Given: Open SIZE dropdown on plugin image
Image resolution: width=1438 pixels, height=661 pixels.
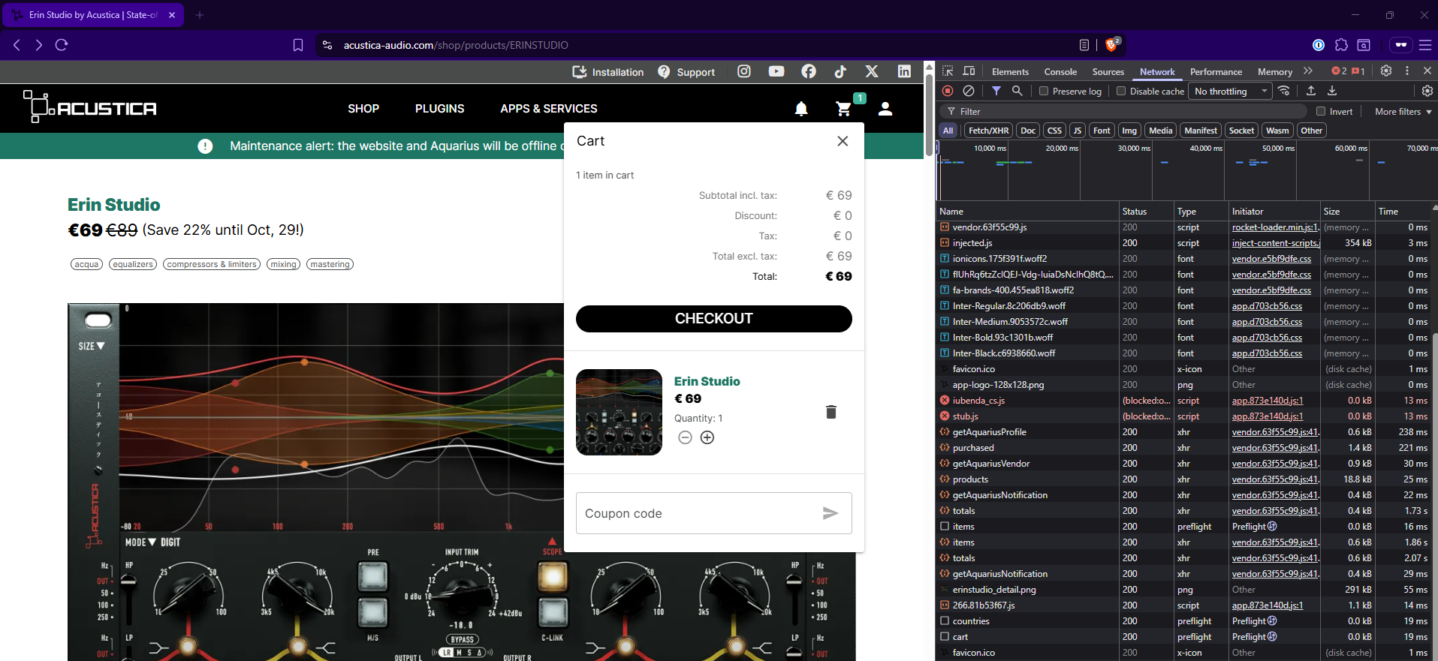Looking at the screenshot, I should tap(92, 346).
